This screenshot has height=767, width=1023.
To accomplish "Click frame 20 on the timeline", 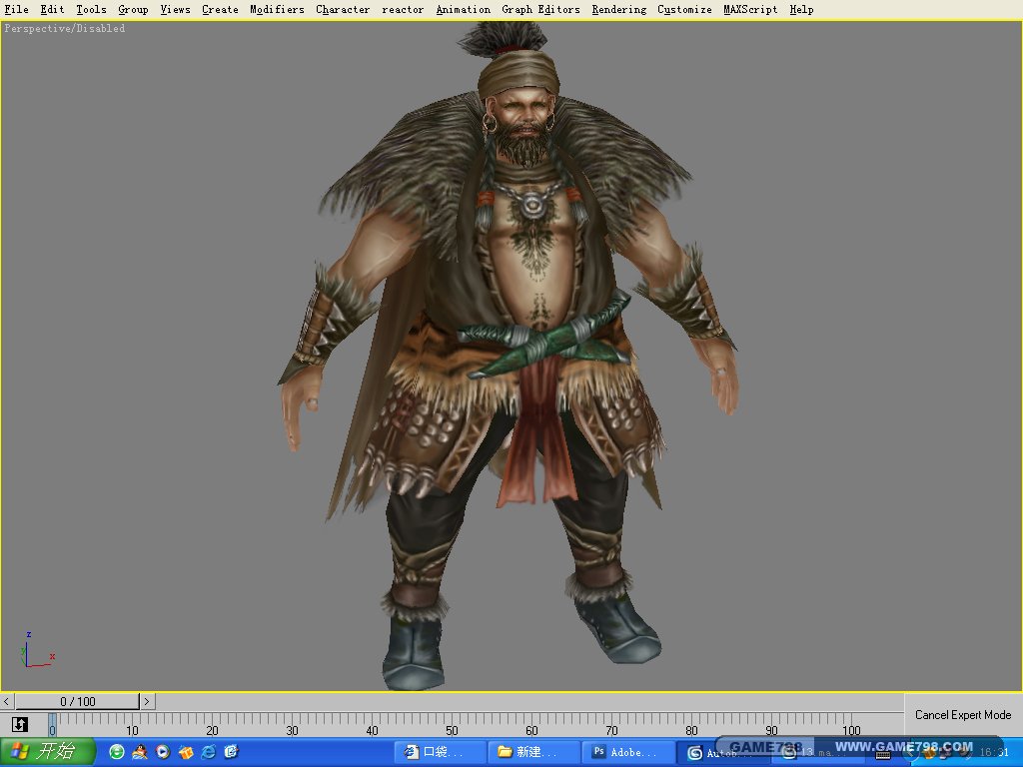I will [x=212, y=730].
